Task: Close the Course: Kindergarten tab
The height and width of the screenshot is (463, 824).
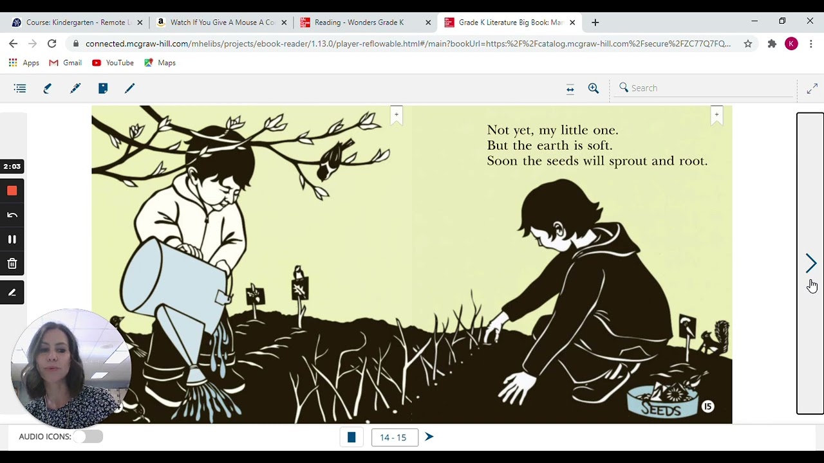Action: tap(140, 23)
